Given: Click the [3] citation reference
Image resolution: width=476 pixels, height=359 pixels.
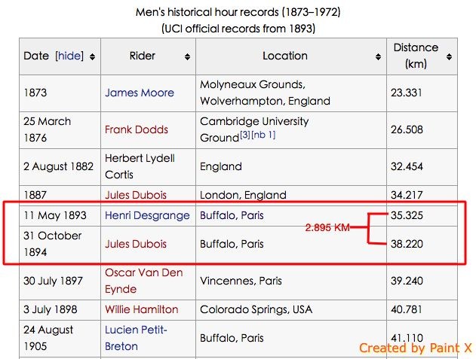Looking at the screenshot, I should point(245,135).
